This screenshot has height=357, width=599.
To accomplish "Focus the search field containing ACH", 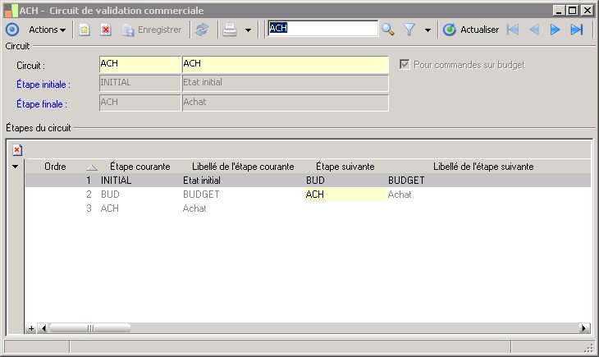I will [322, 28].
